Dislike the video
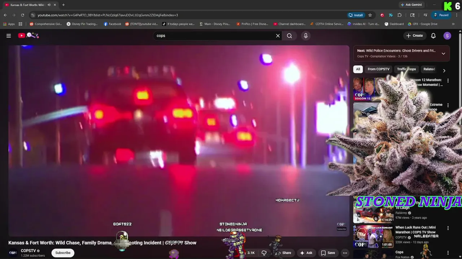 point(264,253)
